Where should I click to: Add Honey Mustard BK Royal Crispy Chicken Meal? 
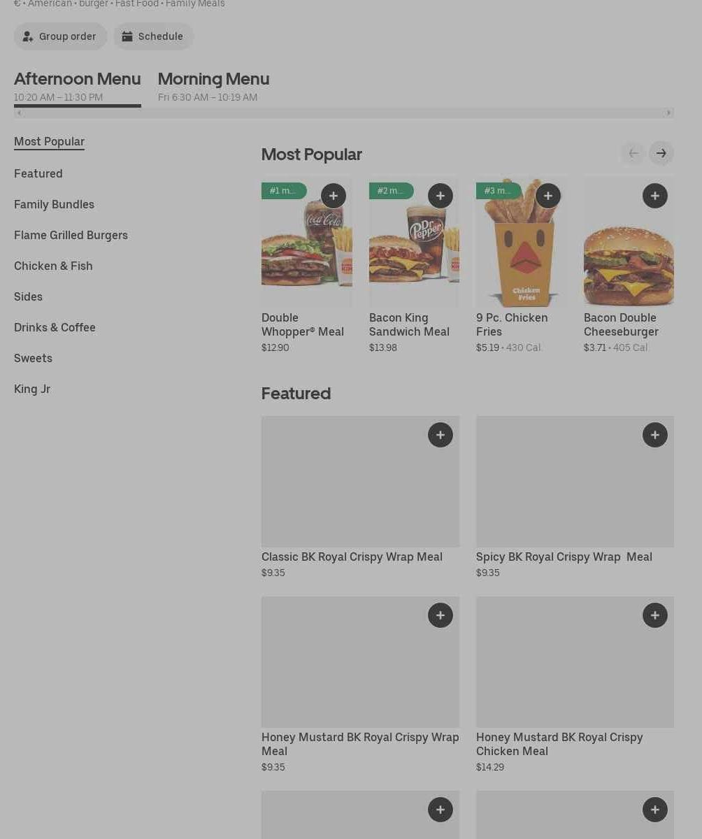[x=655, y=615]
